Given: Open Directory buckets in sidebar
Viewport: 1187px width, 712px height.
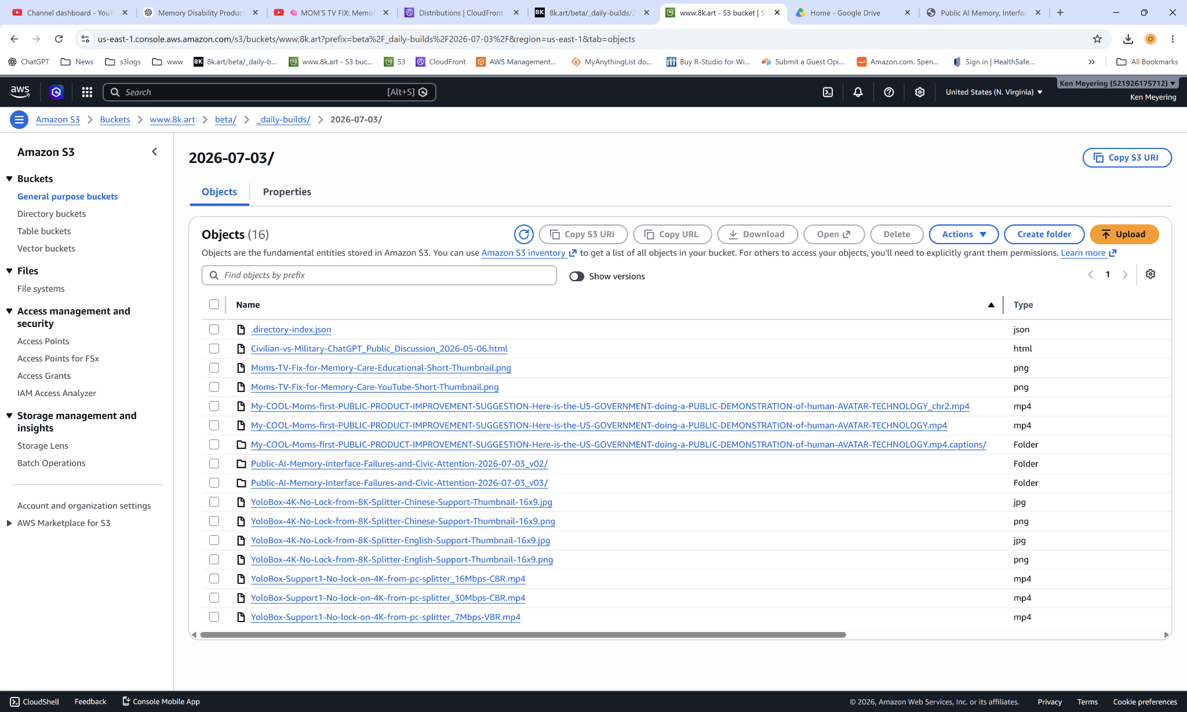Looking at the screenshot, I should (x=52, y=214).
